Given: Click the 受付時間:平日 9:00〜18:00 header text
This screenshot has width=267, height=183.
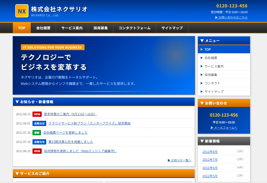Looking at the screenshot, I should coord(229,12).
